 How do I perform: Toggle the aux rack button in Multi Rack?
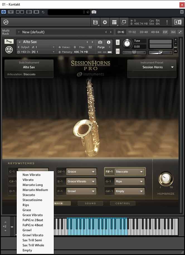[173, 32]
